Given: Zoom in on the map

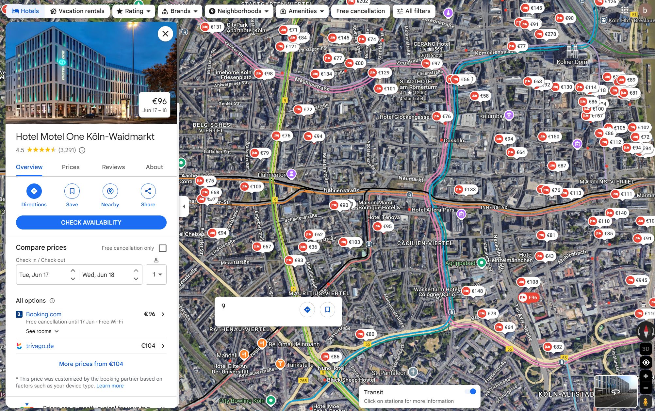Looking at the screenshot, I should [x=646, y=376].
